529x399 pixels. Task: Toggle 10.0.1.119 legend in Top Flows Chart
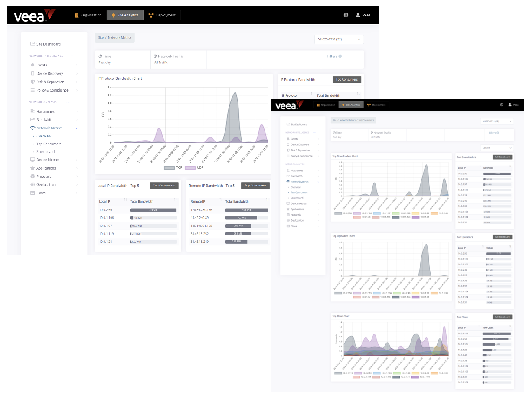coord(343,373)
